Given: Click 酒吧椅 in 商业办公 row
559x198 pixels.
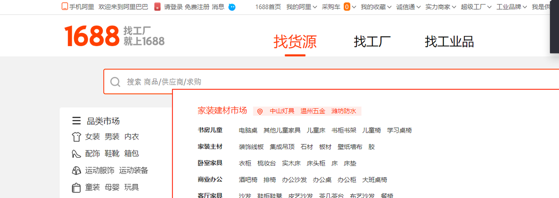Looking at the screenshot, I should tap(248, 180).
